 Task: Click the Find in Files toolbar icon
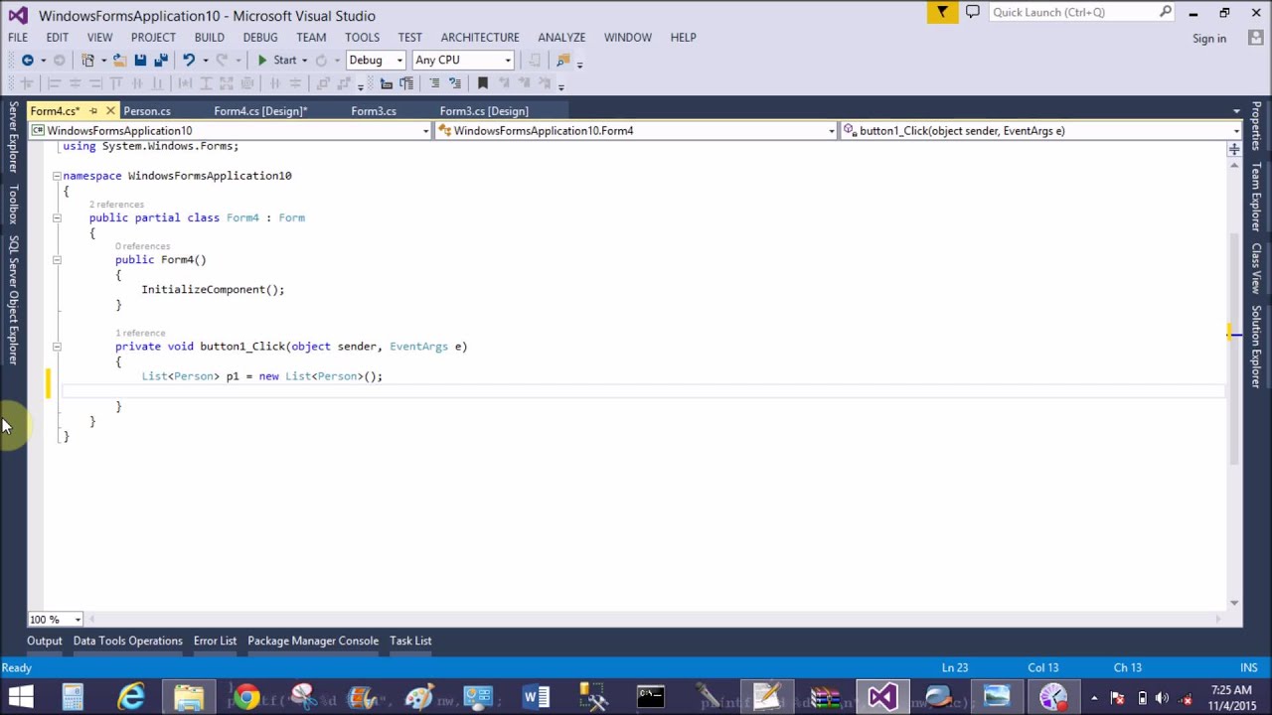pyautogui.click(x=562, y=61)
